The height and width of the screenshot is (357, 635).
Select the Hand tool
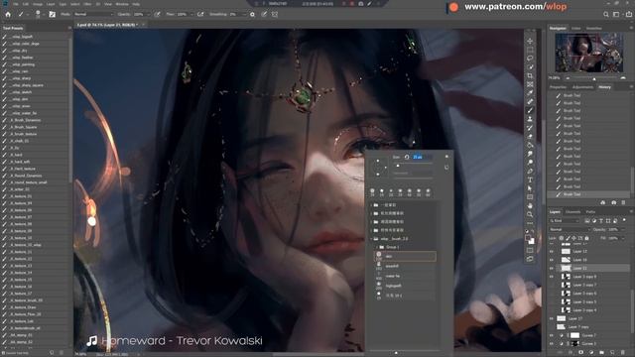tap(530, 206)
